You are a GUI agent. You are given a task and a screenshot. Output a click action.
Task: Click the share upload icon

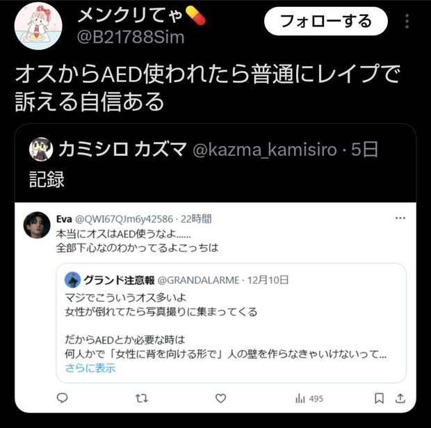tap(400, 398)
